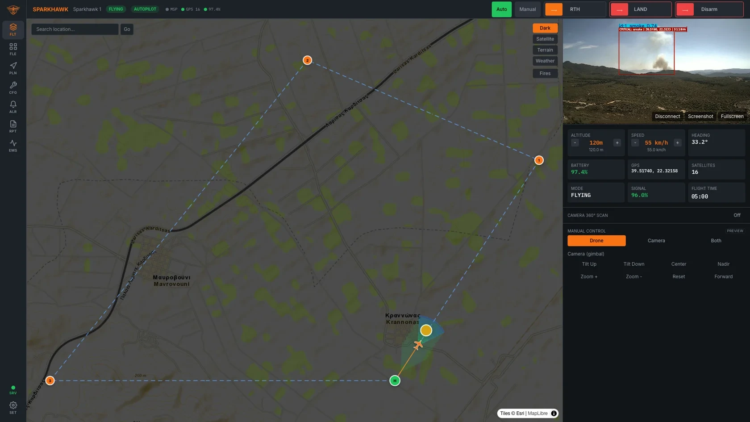750x422 pixels.
Task: Center the camera gimbal
Action: (x=679, y=264)
